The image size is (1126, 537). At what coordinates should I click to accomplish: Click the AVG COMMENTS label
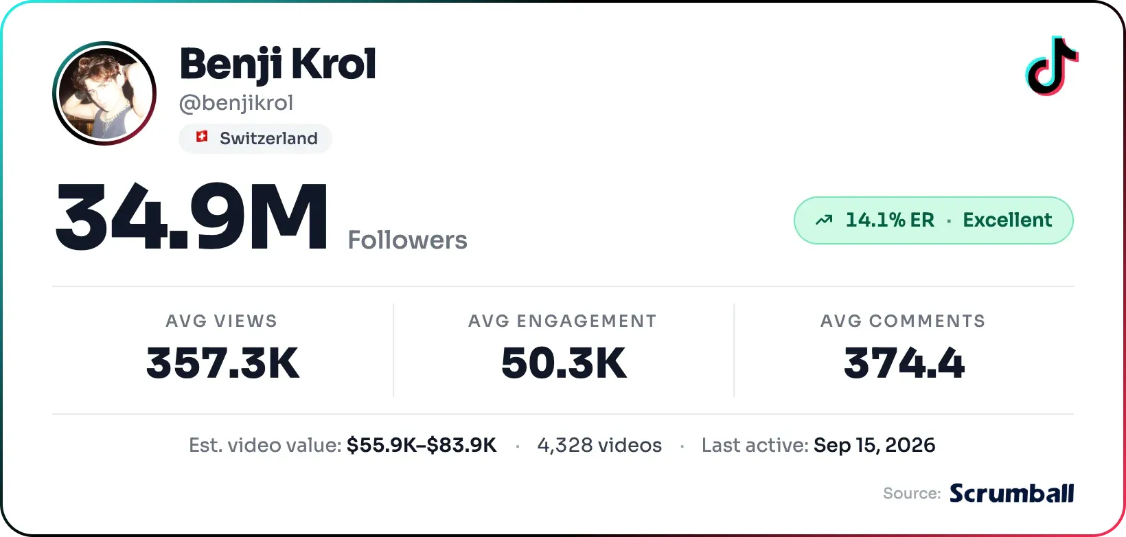(x=904, y=321)
